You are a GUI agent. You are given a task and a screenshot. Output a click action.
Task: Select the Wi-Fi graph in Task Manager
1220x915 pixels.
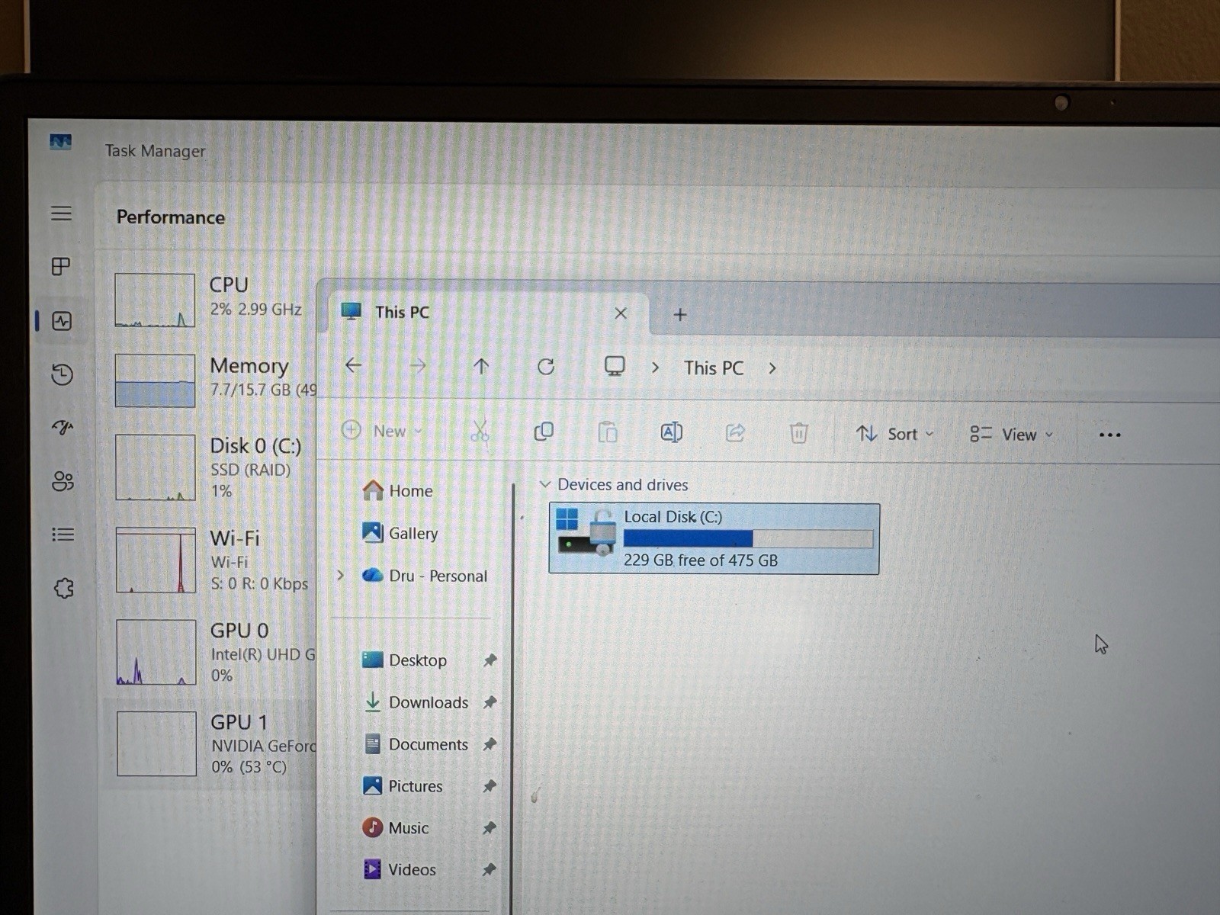coord(156,560)
